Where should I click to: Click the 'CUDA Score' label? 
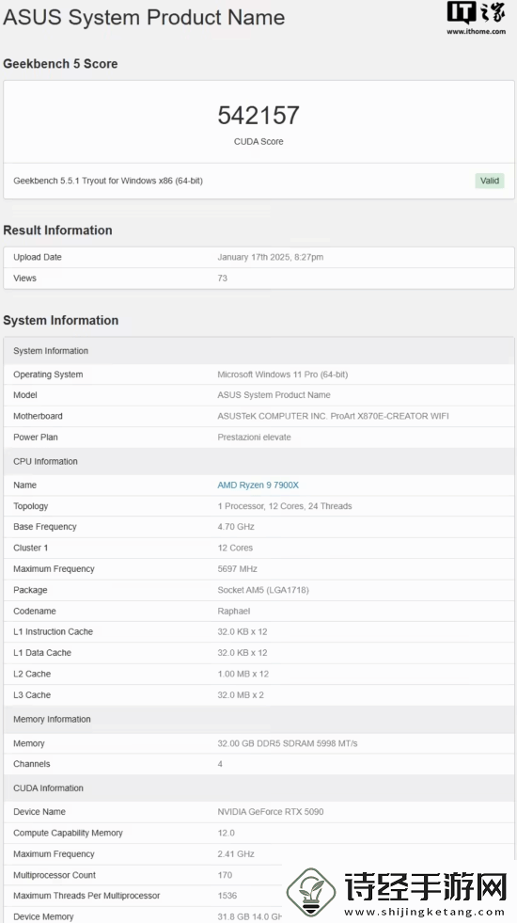[x=258, y=141]
